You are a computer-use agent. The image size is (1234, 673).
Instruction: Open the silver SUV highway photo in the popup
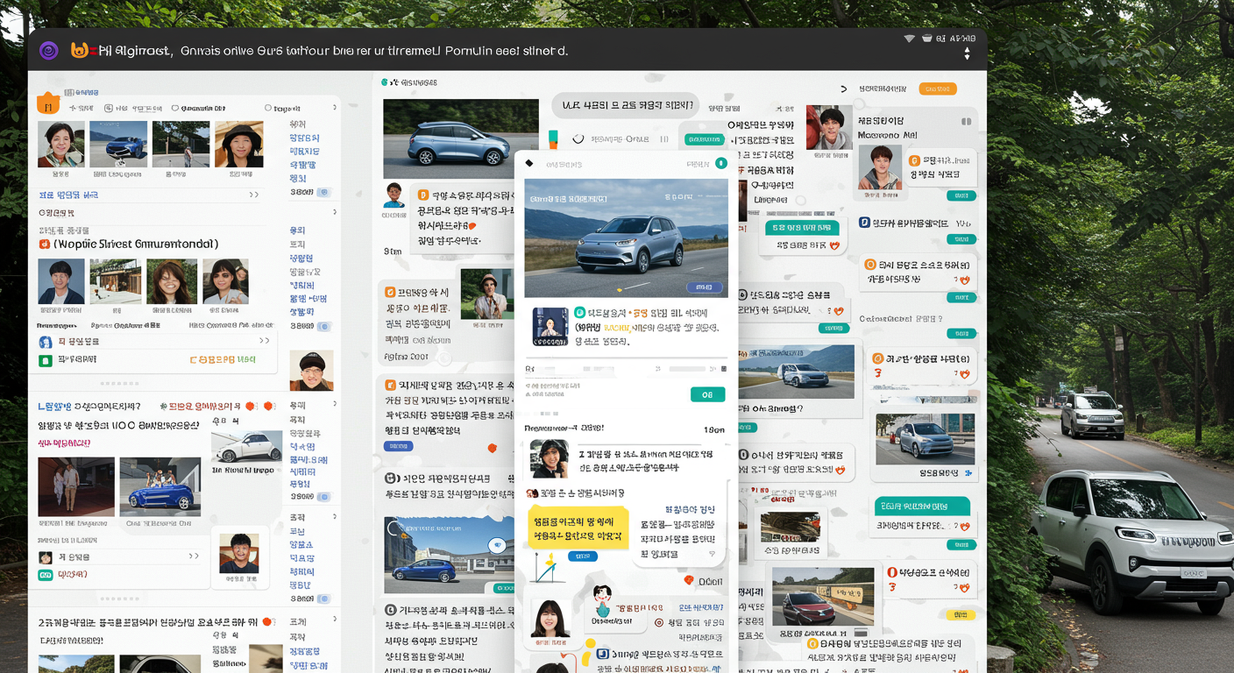point(626,238)
